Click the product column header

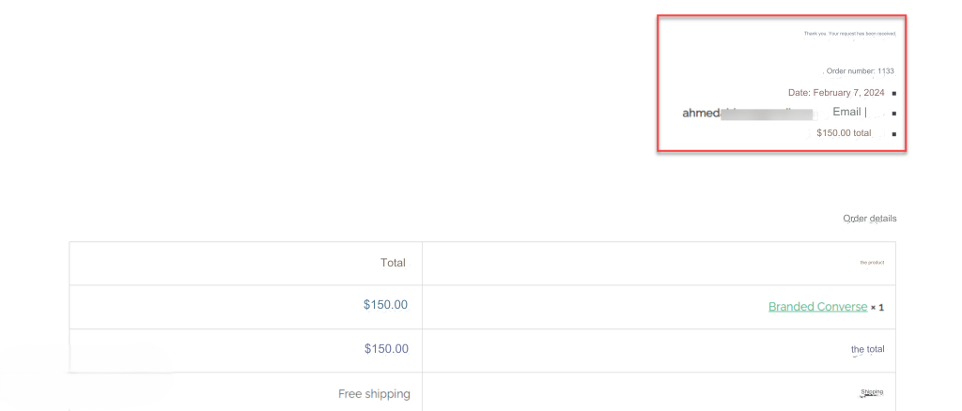[x=872, y=263]
